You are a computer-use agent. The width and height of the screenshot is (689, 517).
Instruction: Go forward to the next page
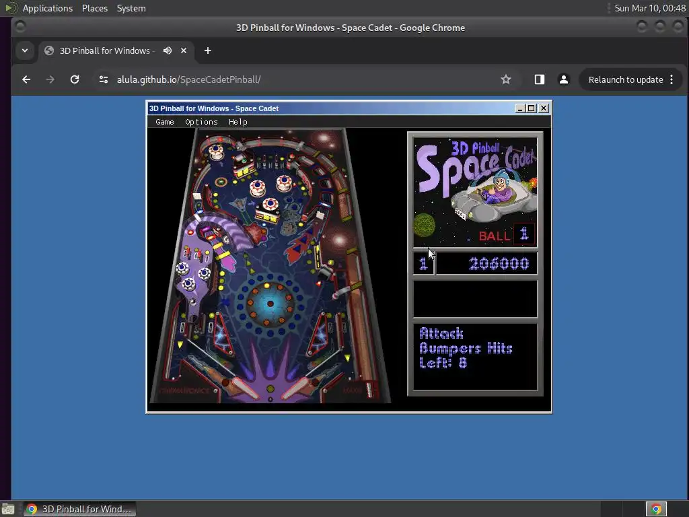pos(50,79)
